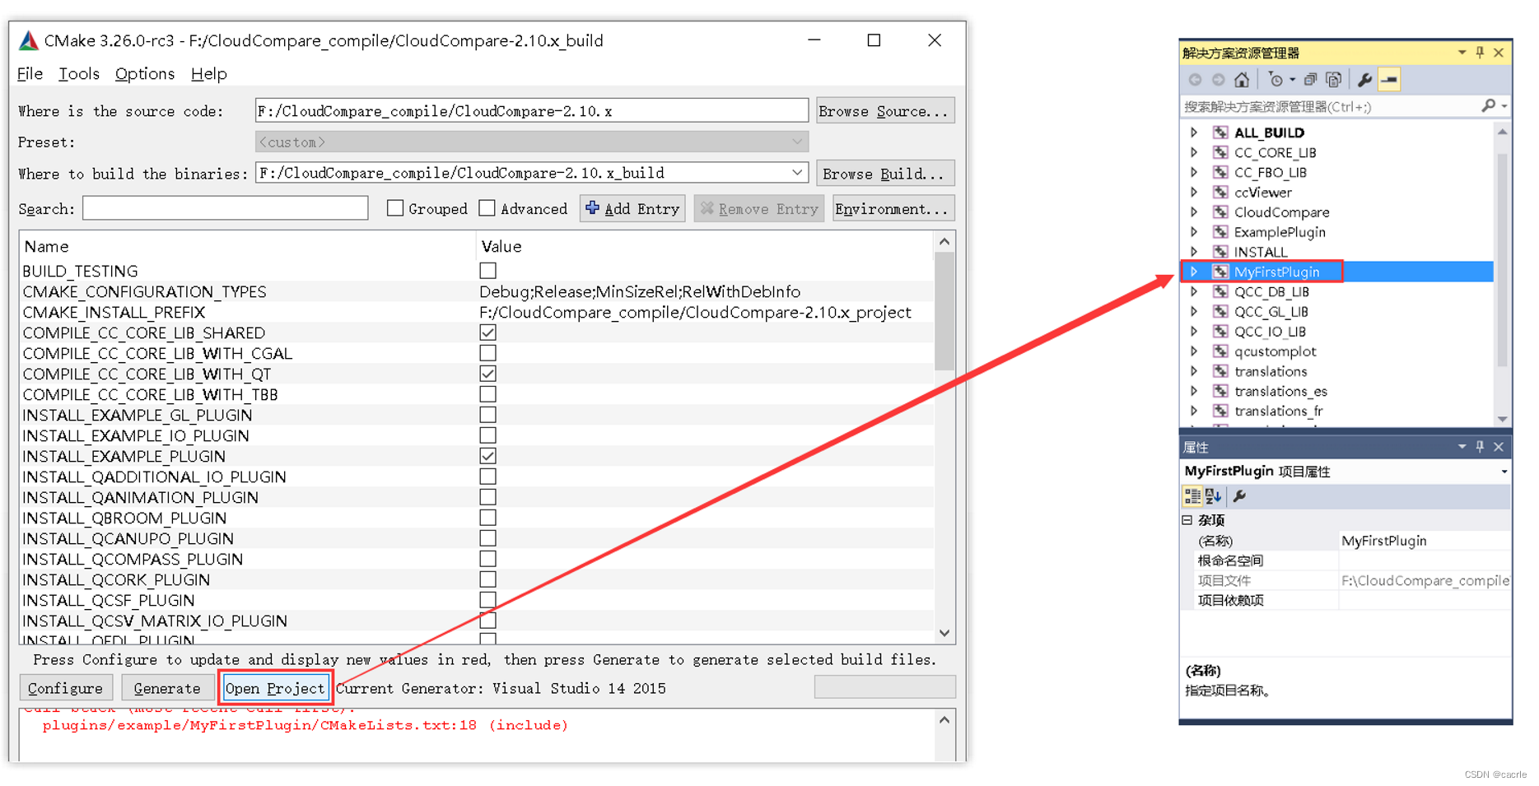The image size is (1539, 786).
Task: Enable the BUILD_TESTING checkbox
Action: point(487,271)
